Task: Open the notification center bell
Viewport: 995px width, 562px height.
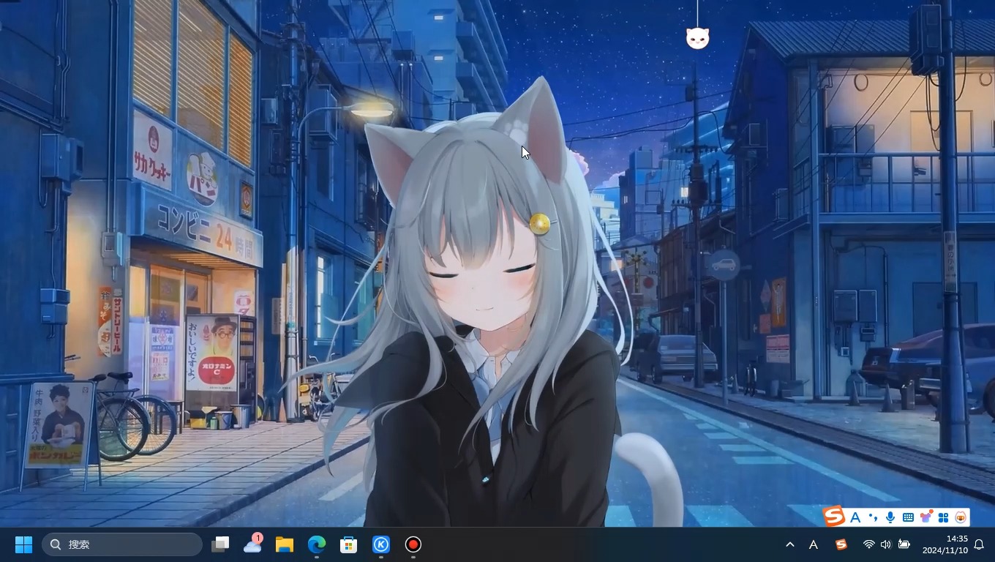Action: pyautogui.click(x=979, y=544)
